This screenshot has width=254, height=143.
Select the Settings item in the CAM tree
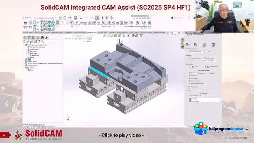coord(32,57)
